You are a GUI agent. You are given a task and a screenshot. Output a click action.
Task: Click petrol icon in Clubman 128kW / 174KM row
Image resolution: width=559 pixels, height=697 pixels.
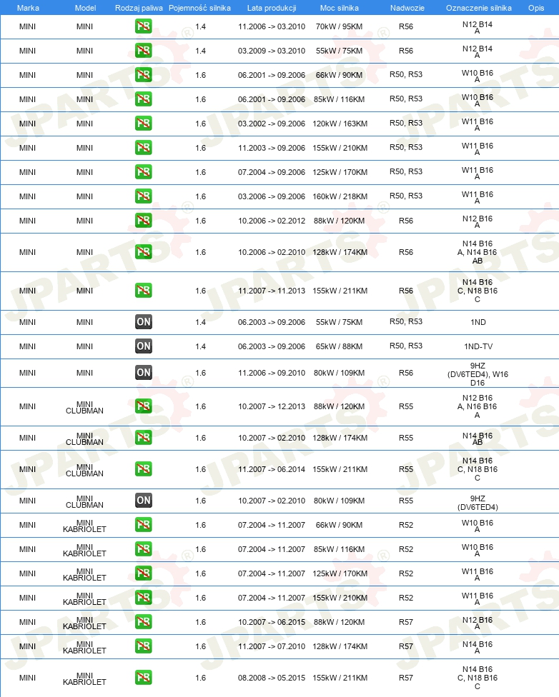(143, 438)
